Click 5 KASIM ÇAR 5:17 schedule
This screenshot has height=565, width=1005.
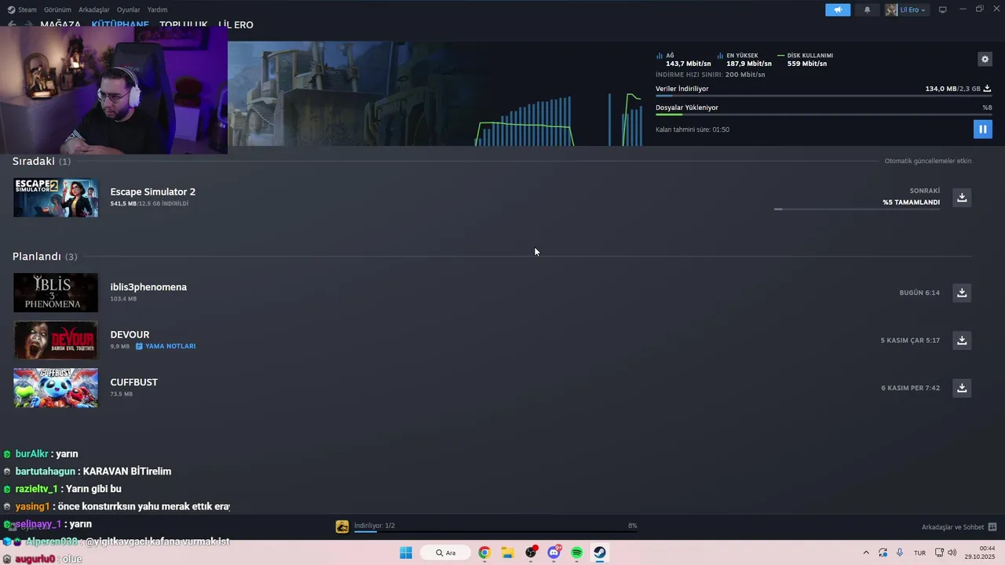[910, 341]
